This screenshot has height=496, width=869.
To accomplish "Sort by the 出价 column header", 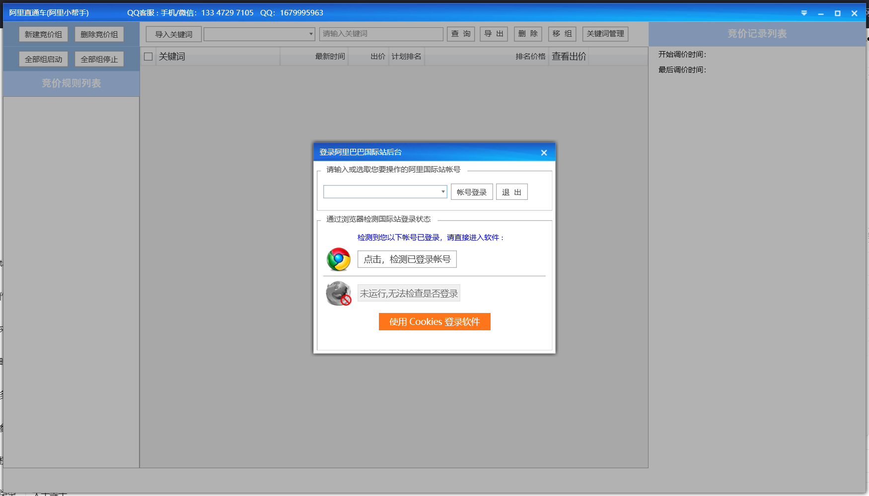I will [368, 57].
